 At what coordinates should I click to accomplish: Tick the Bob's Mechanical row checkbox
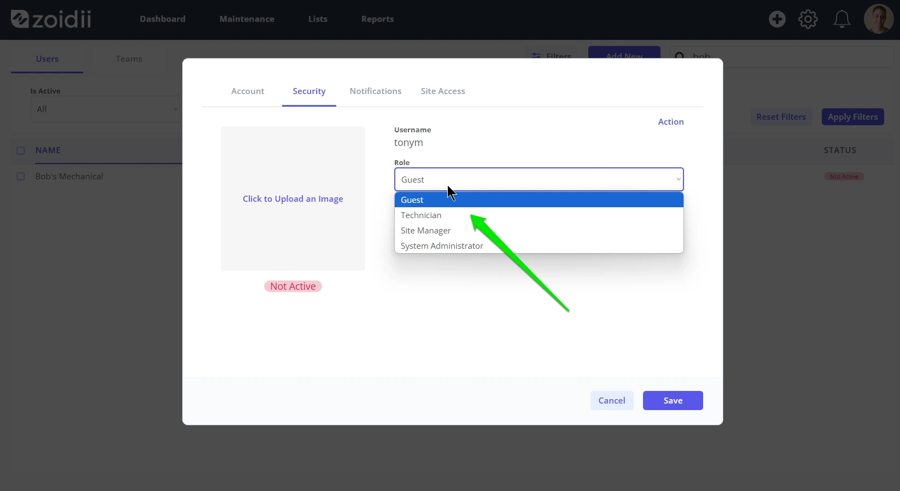click(x=21, y=177)
